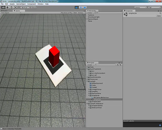
Task: Click the Open button in Inspector
Action: [159, 16]
